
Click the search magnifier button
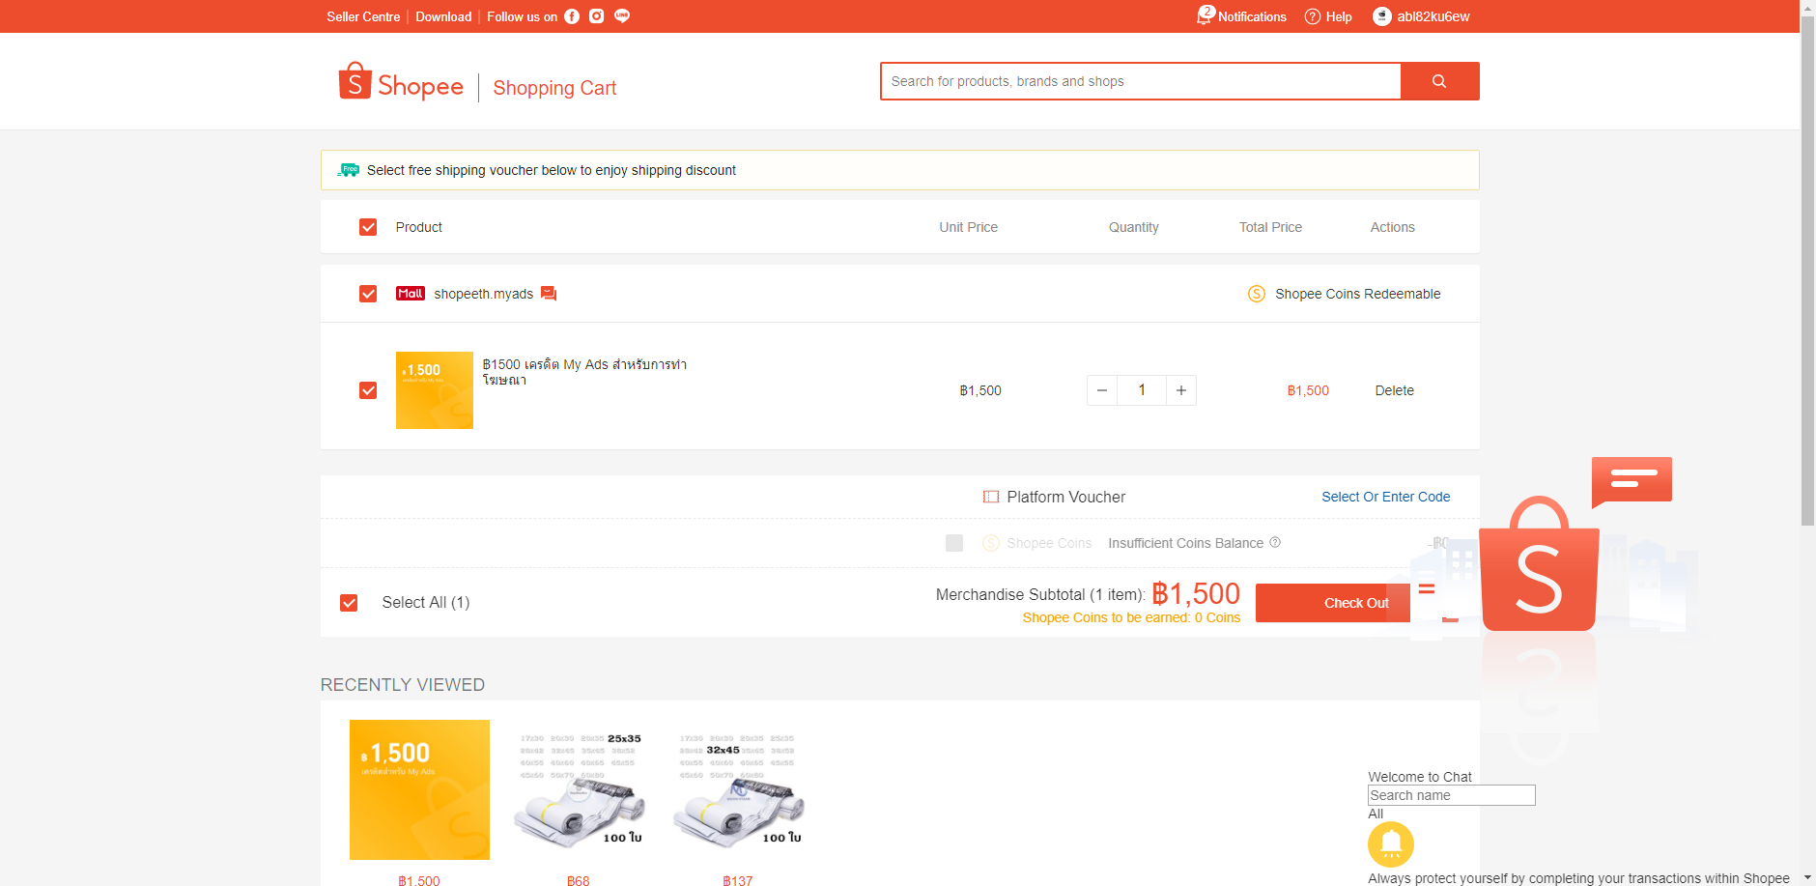pos(1439,81)
